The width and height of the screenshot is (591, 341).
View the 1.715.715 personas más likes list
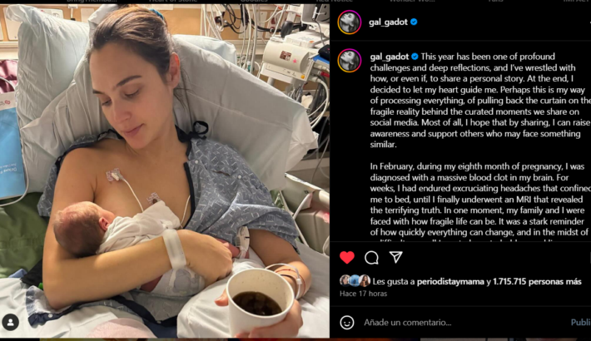pos(537,281)
